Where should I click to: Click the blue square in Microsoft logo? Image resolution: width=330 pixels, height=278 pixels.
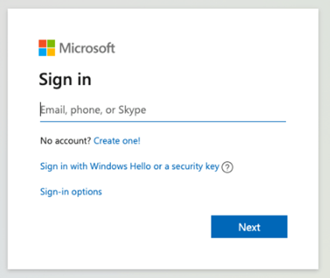(43, 52)
